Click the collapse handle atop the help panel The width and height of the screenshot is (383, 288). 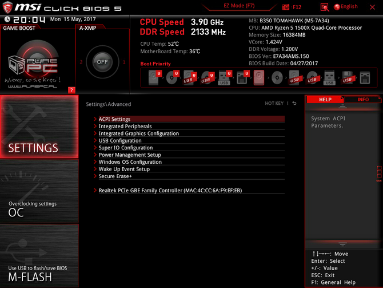pos(342,106)
